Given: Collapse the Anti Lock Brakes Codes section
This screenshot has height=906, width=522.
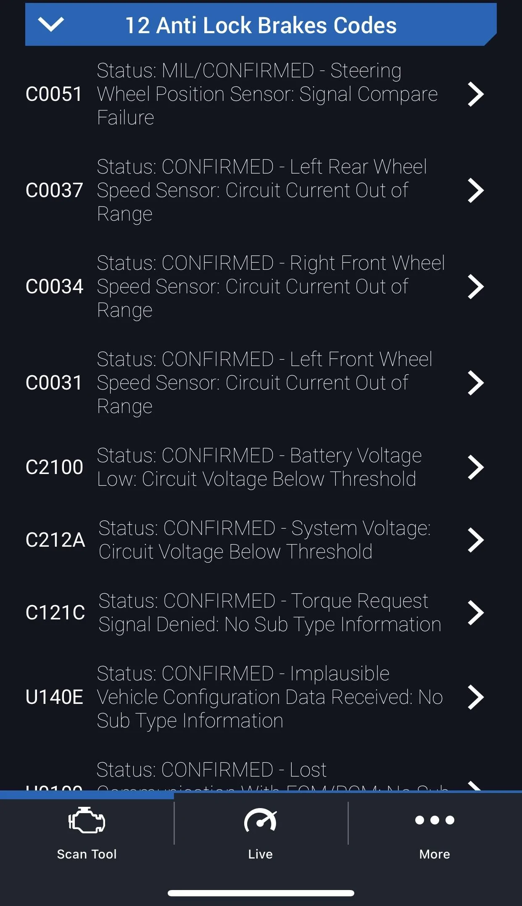Looking at the screenshot, I should pyautogui.click(x=51, y=25).
